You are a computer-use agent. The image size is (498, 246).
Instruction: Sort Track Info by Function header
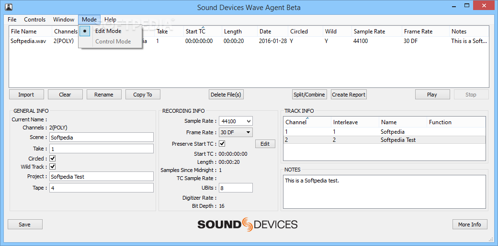click(456, 122)
